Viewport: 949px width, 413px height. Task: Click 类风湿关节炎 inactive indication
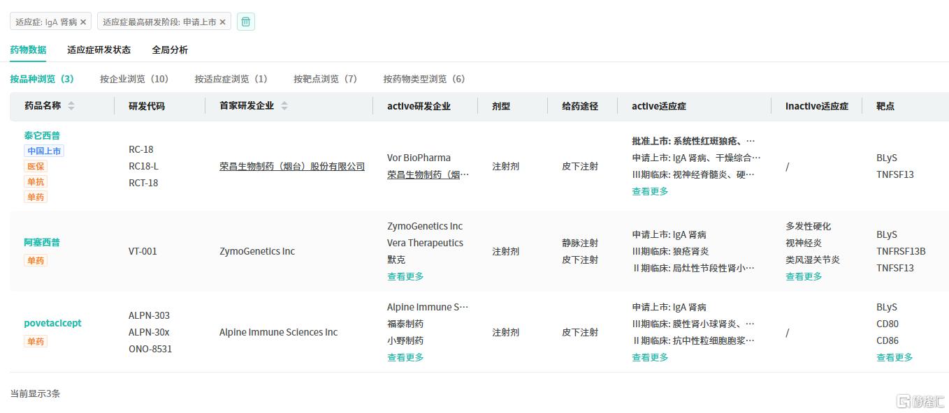[x=813, y=260]
